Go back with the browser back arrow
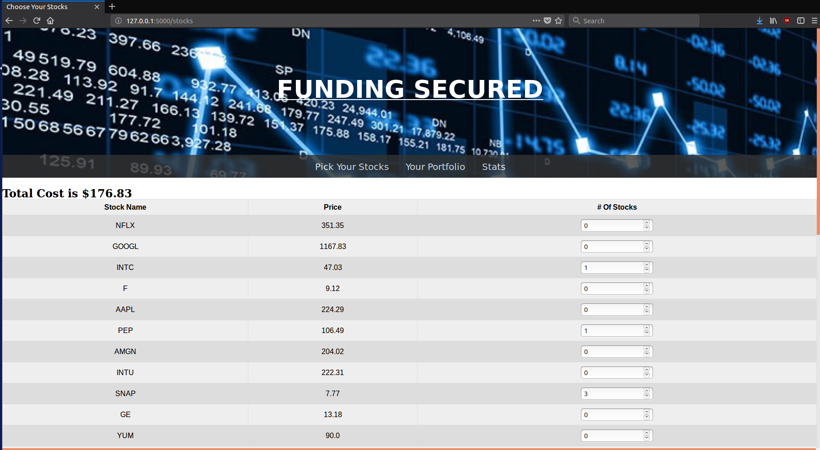The width and height of the screenshot is (820, 450). click(x=9, y=21)
